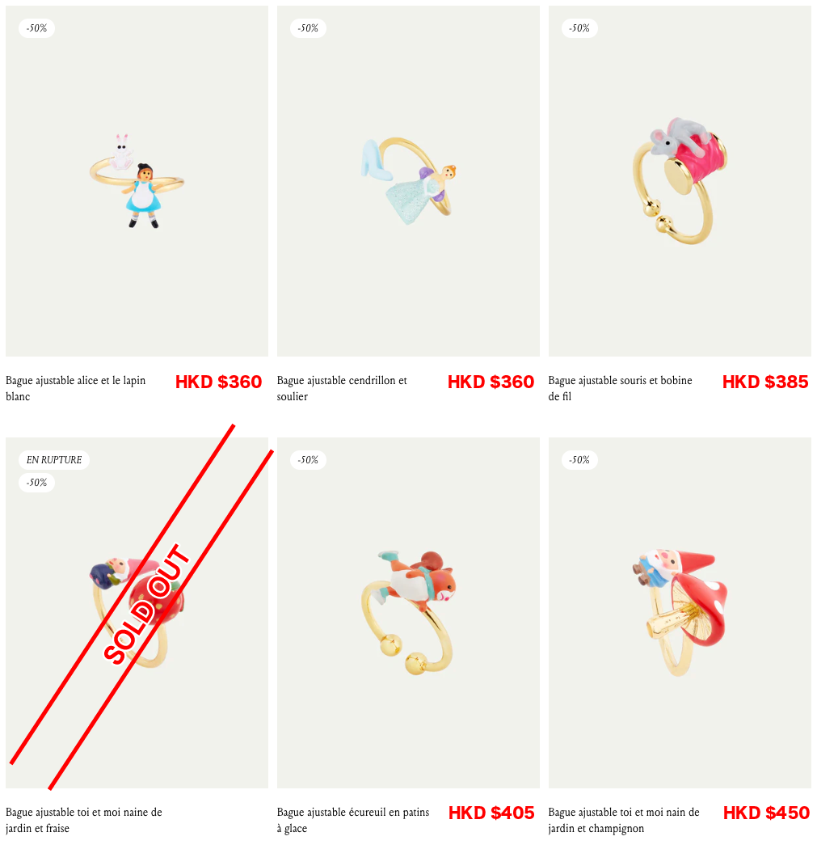Open "Bague ajustable toi et moi naine de jardin et fraise" link
The image size is (817, 849).
84,820
